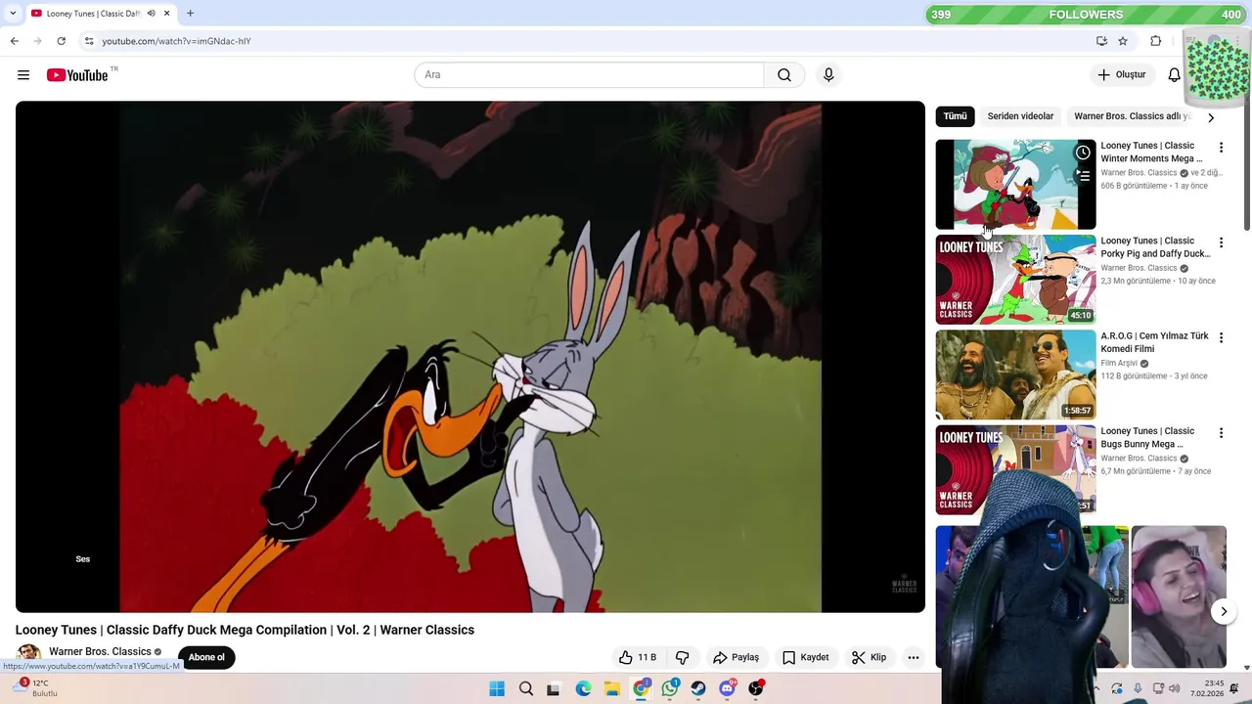Show next Shorts with the arrow
Image resolution: width=1252 pixels, height=704 pixels.
pyautogui.click(x=1224, y=612)
